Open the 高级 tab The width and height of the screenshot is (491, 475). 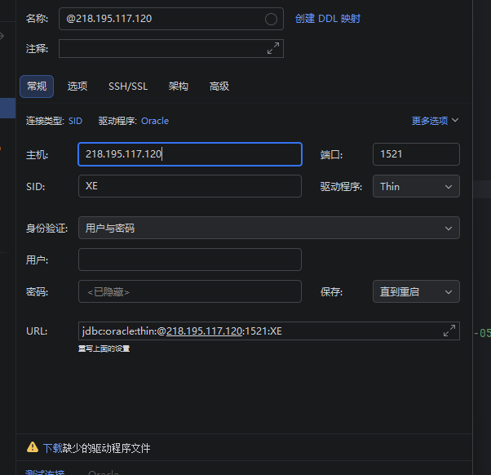pyautogui.click(x=219, y=87)
